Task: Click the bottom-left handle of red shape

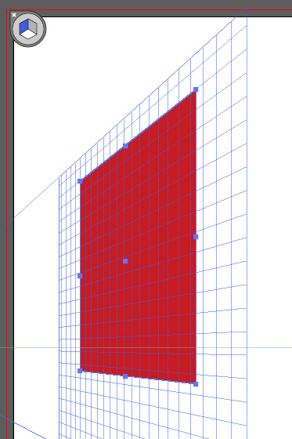Action: pos(80,371)
